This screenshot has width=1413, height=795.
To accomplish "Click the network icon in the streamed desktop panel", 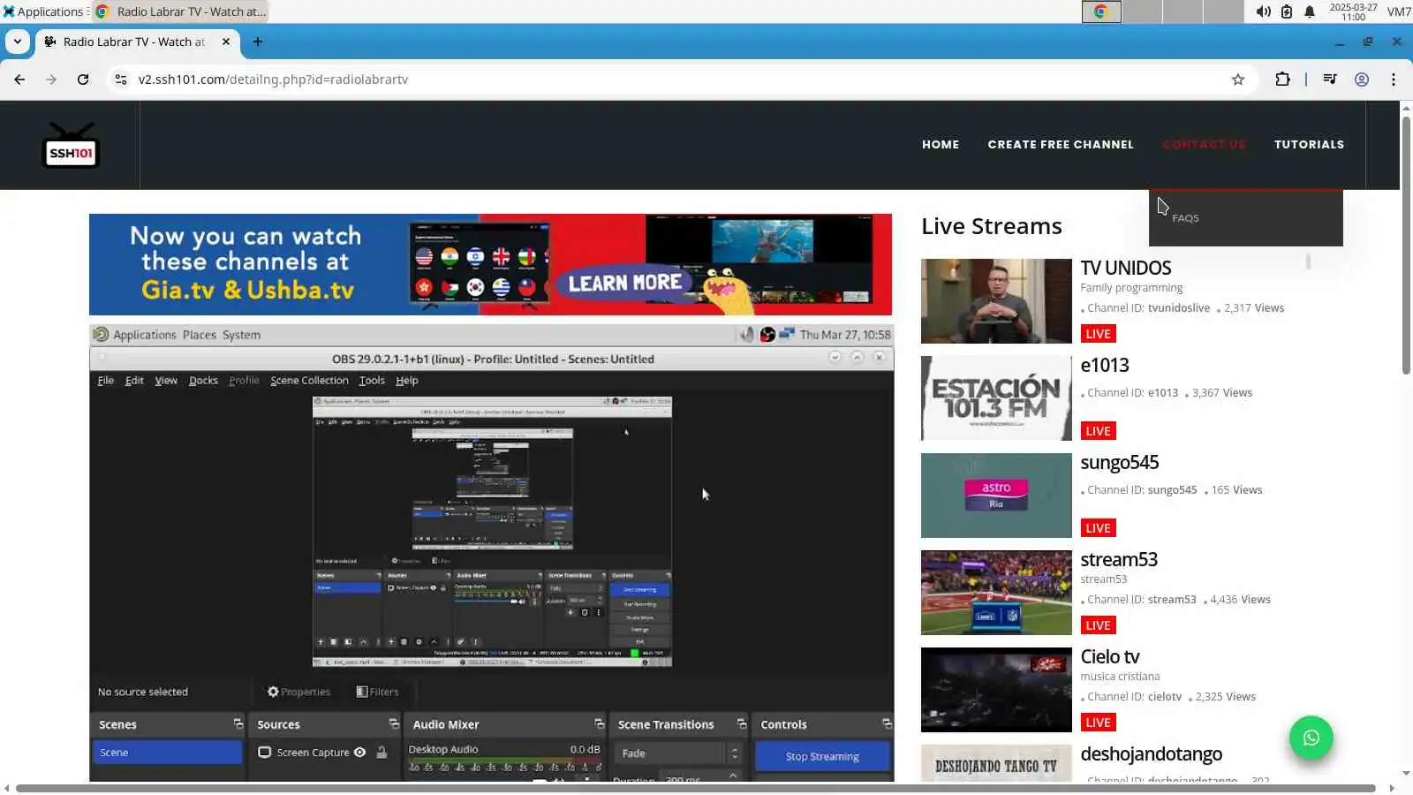I will (x=786, y=334).
